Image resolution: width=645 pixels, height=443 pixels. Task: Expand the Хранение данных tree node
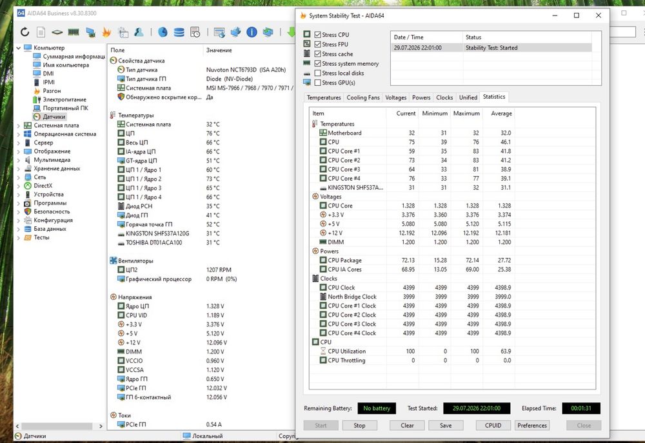(x=19, y=169)
